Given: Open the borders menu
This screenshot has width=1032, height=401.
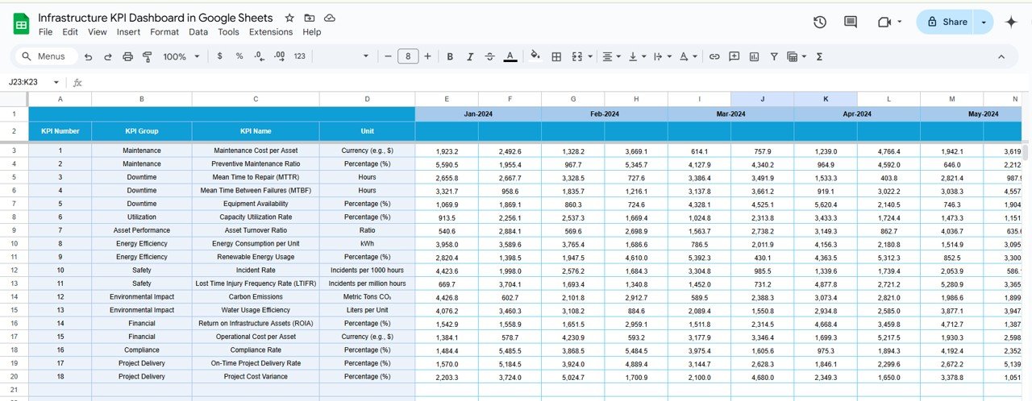Looking at the screenshot, I should click(x=556, y=56).
